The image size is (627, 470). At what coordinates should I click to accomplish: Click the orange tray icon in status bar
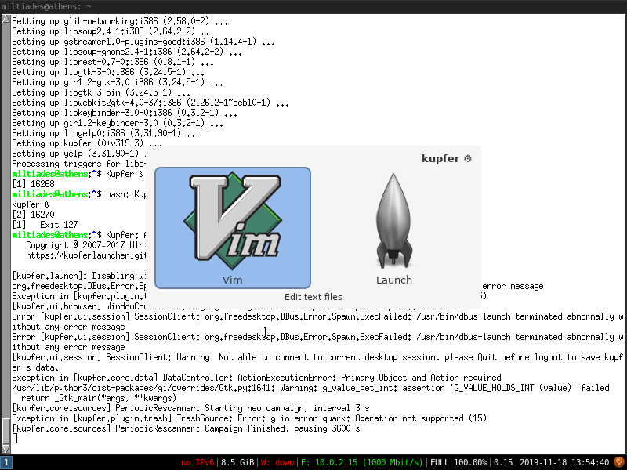point(618,462)
